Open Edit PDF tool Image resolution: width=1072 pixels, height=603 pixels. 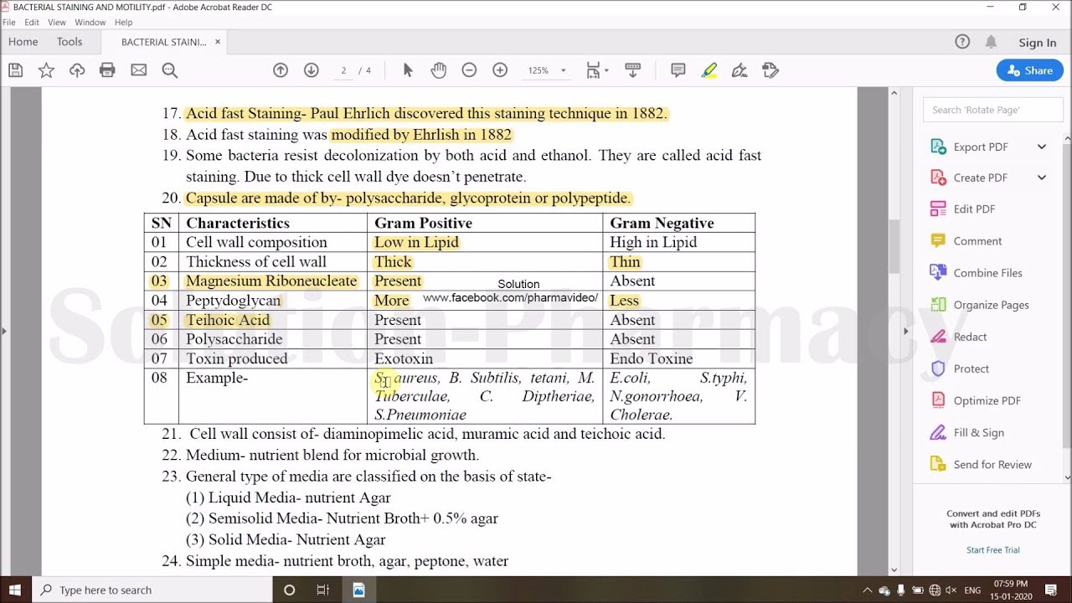962,209
